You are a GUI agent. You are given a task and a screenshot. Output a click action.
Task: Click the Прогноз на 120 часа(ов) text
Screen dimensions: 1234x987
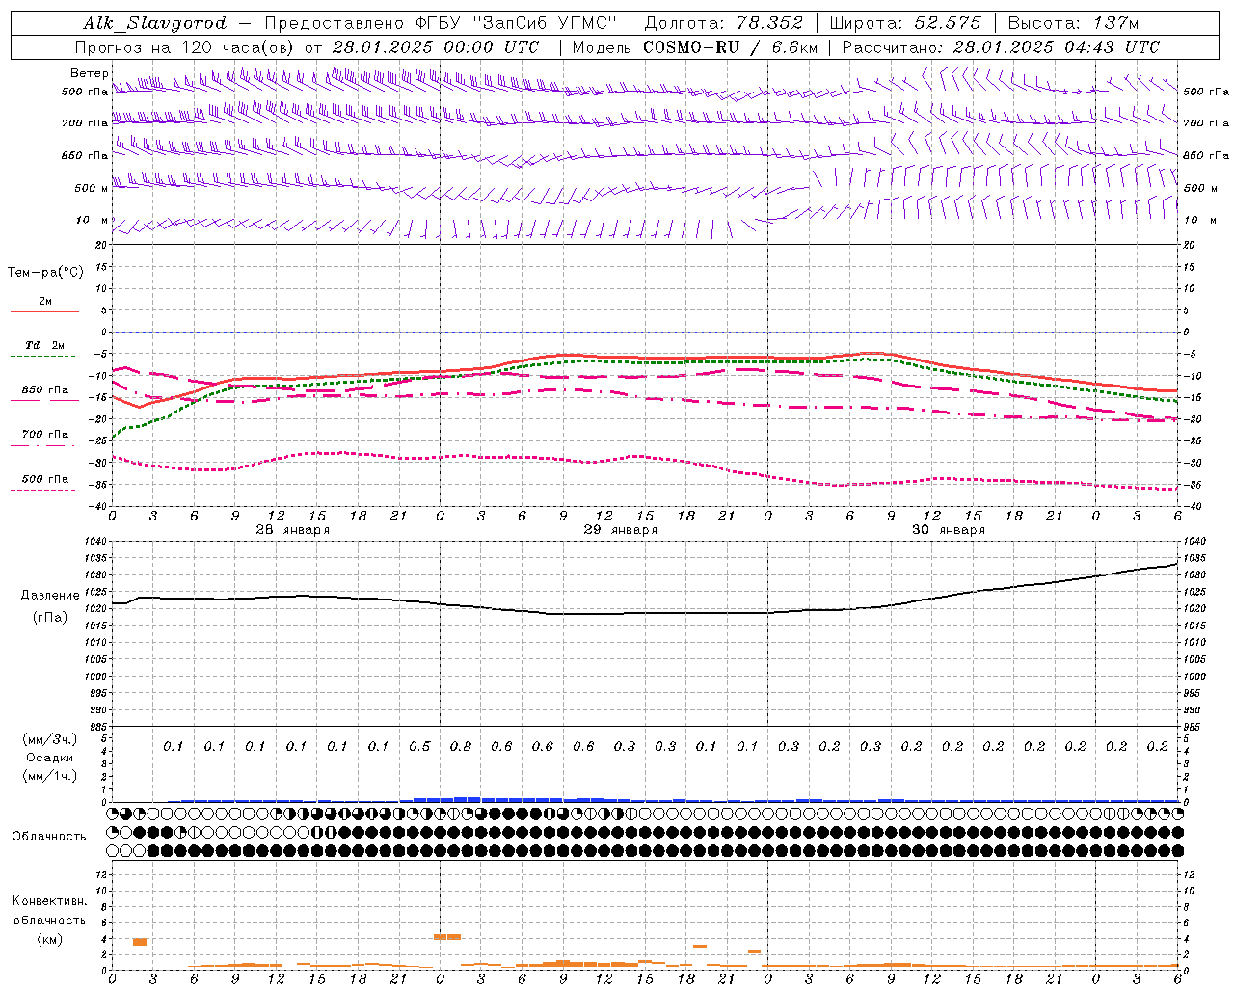click(185, 47)
